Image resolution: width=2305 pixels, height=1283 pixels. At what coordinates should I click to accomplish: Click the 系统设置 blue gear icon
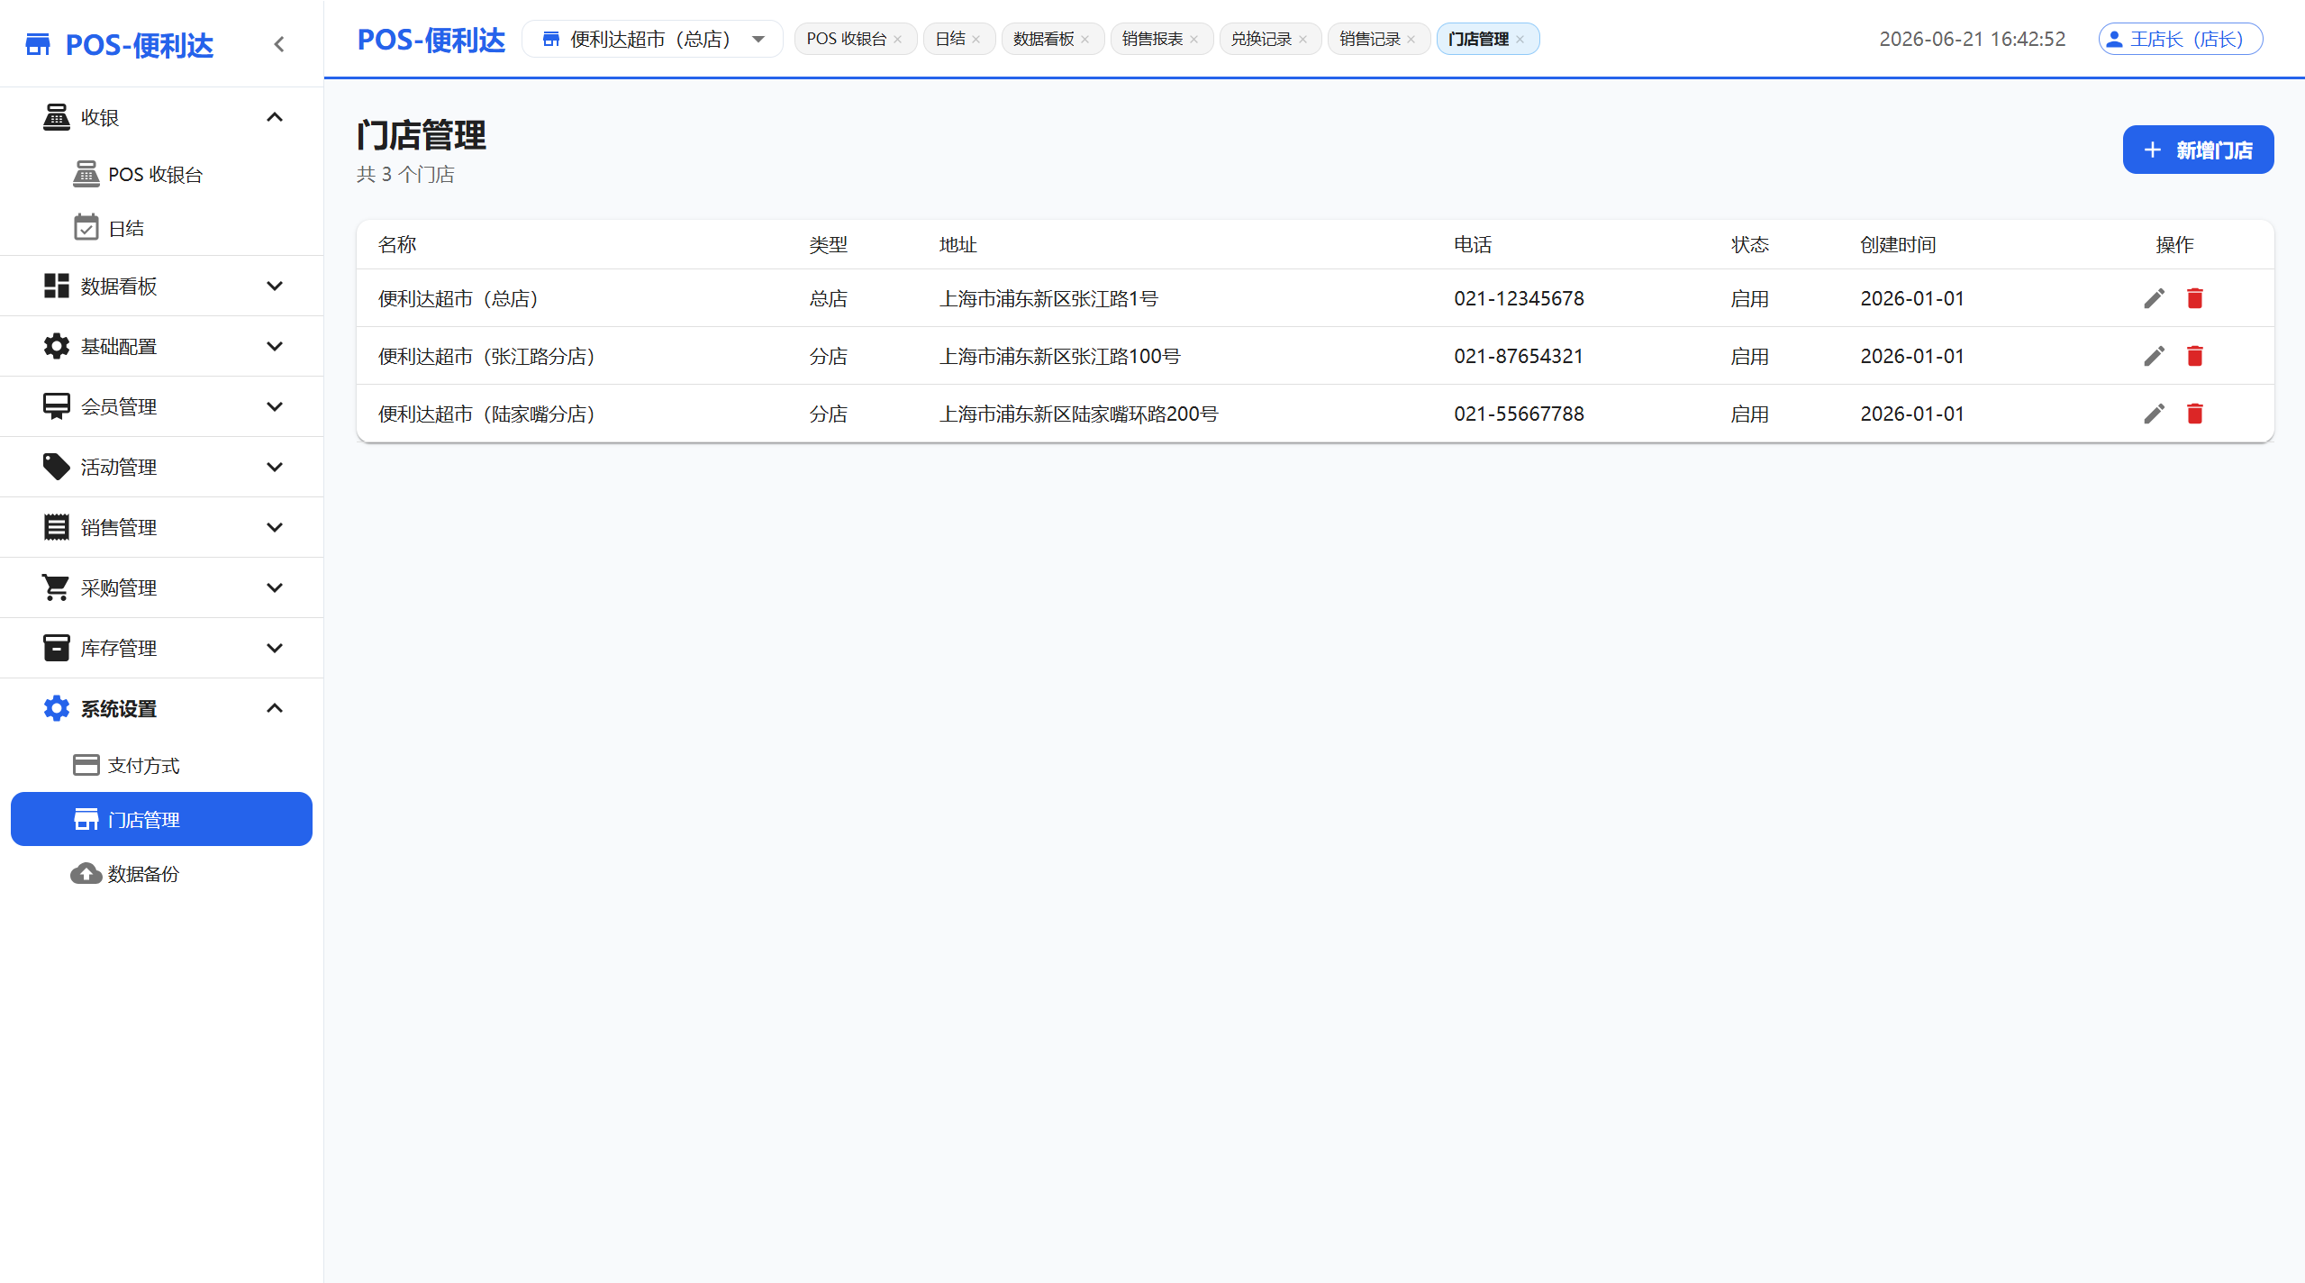point(56,708)
